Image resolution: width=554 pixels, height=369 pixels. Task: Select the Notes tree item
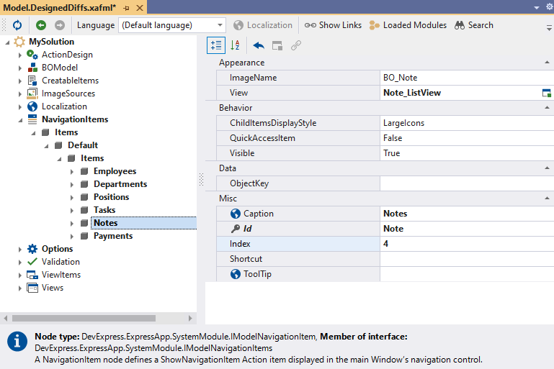click(106, 223)
